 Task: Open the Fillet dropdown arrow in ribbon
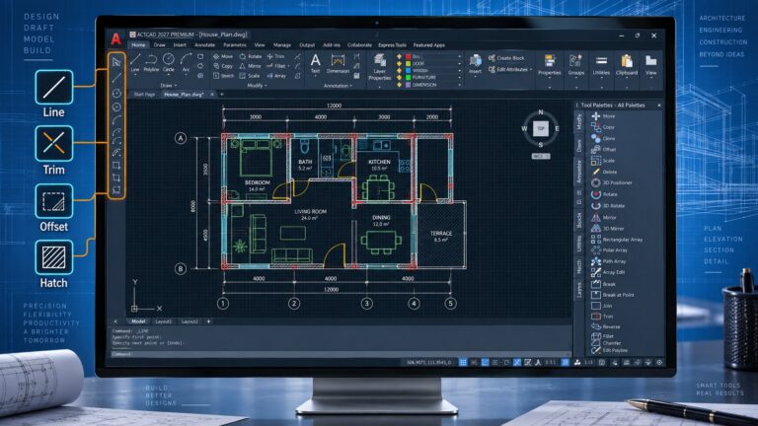pyautogui.click(x=289, y=66)
